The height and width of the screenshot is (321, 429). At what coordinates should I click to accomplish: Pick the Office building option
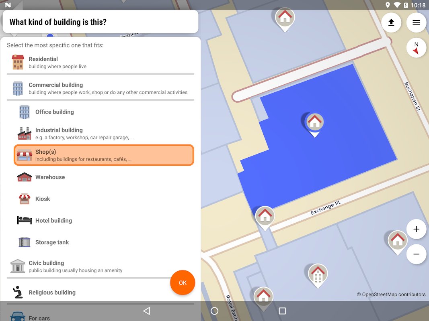pyautogui.click(x=104, y=112)
